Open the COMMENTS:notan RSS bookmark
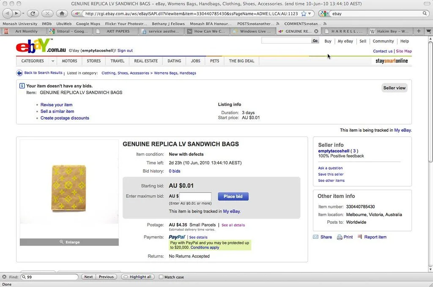 pos(305,24)
